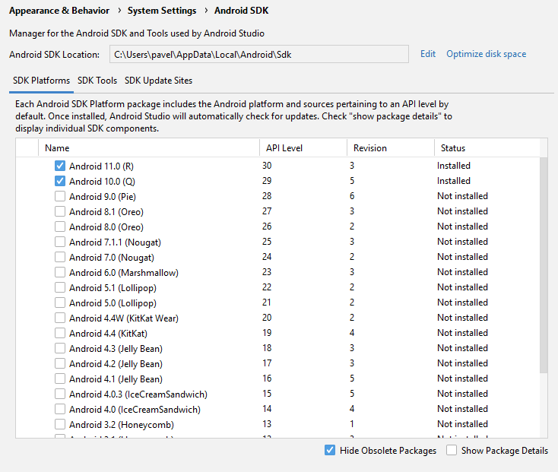The image size is (558, 472).
Task: Click Installed status of Android 11.0 row
Action: (x=454, y=166)
